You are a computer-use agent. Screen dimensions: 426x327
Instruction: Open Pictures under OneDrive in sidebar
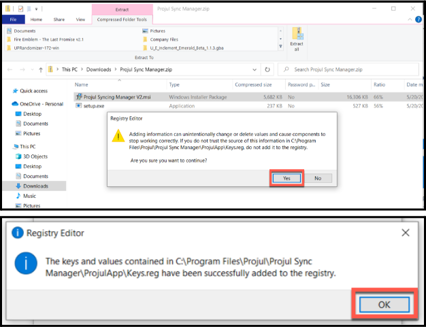(31, 133)
